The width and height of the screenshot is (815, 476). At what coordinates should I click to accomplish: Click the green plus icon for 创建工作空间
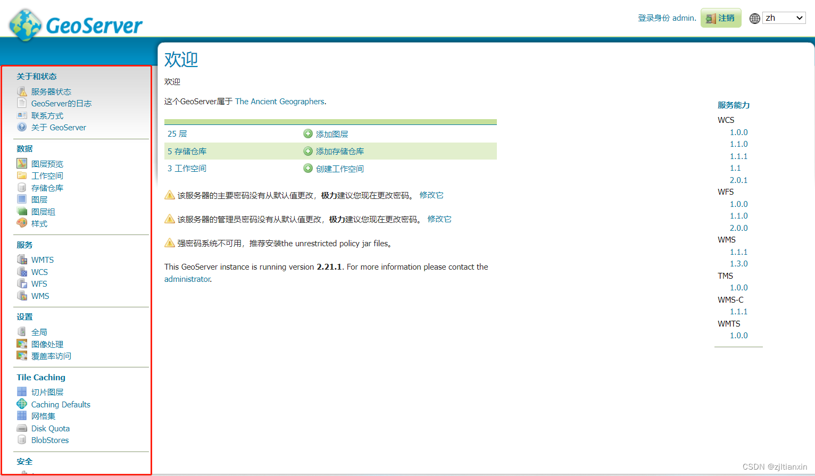pos(308,168)
